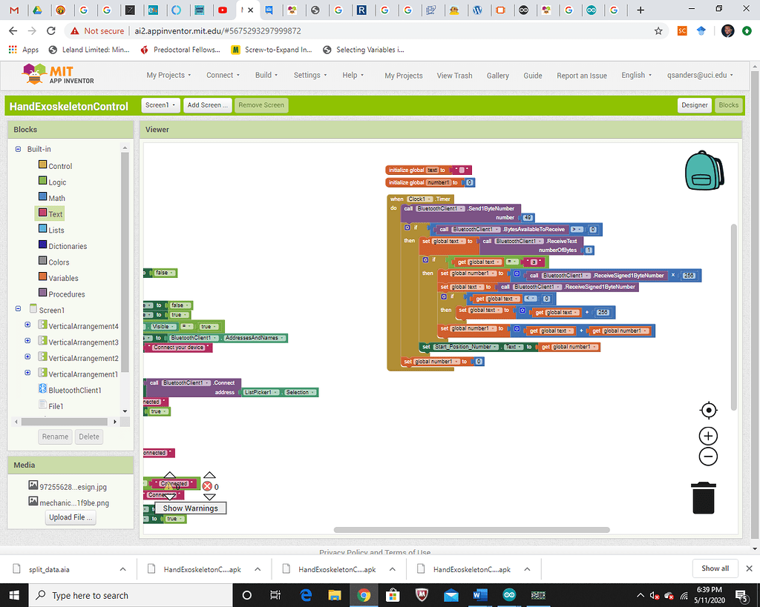Launch WordPress from the browser bookmarks tabs
Image resolution: width=760 pixels, height=607 pixels.
478,10
